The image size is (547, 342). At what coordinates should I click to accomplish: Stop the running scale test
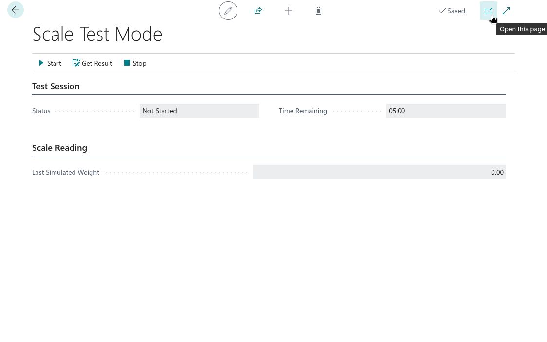[135, 63]
